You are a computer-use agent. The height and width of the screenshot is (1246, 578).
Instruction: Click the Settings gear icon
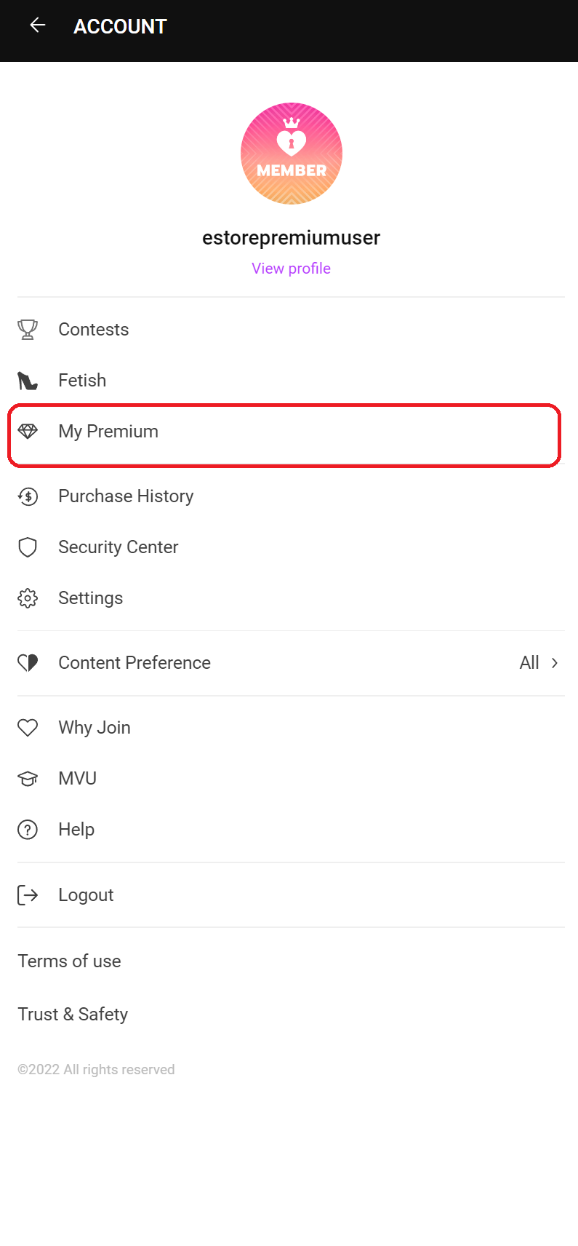[x=28, y=598]
